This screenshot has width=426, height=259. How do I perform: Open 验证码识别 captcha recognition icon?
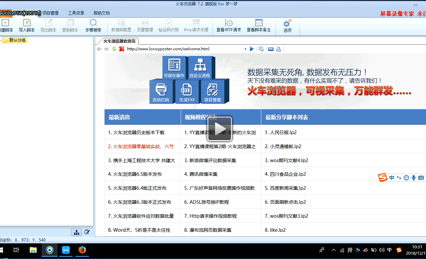click(168, 23)
